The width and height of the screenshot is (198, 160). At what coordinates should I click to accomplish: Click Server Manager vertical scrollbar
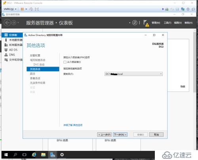(195, 62)
